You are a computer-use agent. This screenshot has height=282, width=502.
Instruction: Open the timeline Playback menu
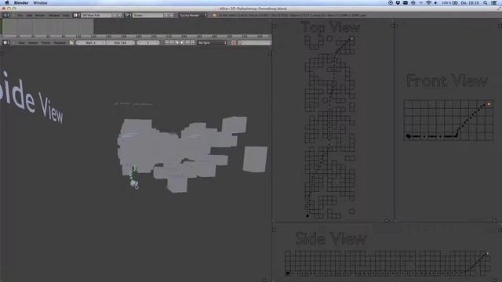coord(60,42)
